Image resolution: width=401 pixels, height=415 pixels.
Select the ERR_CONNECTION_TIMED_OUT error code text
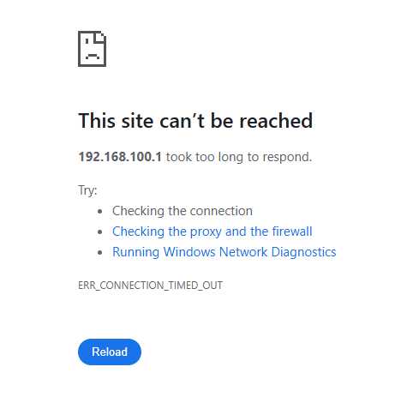150,286
